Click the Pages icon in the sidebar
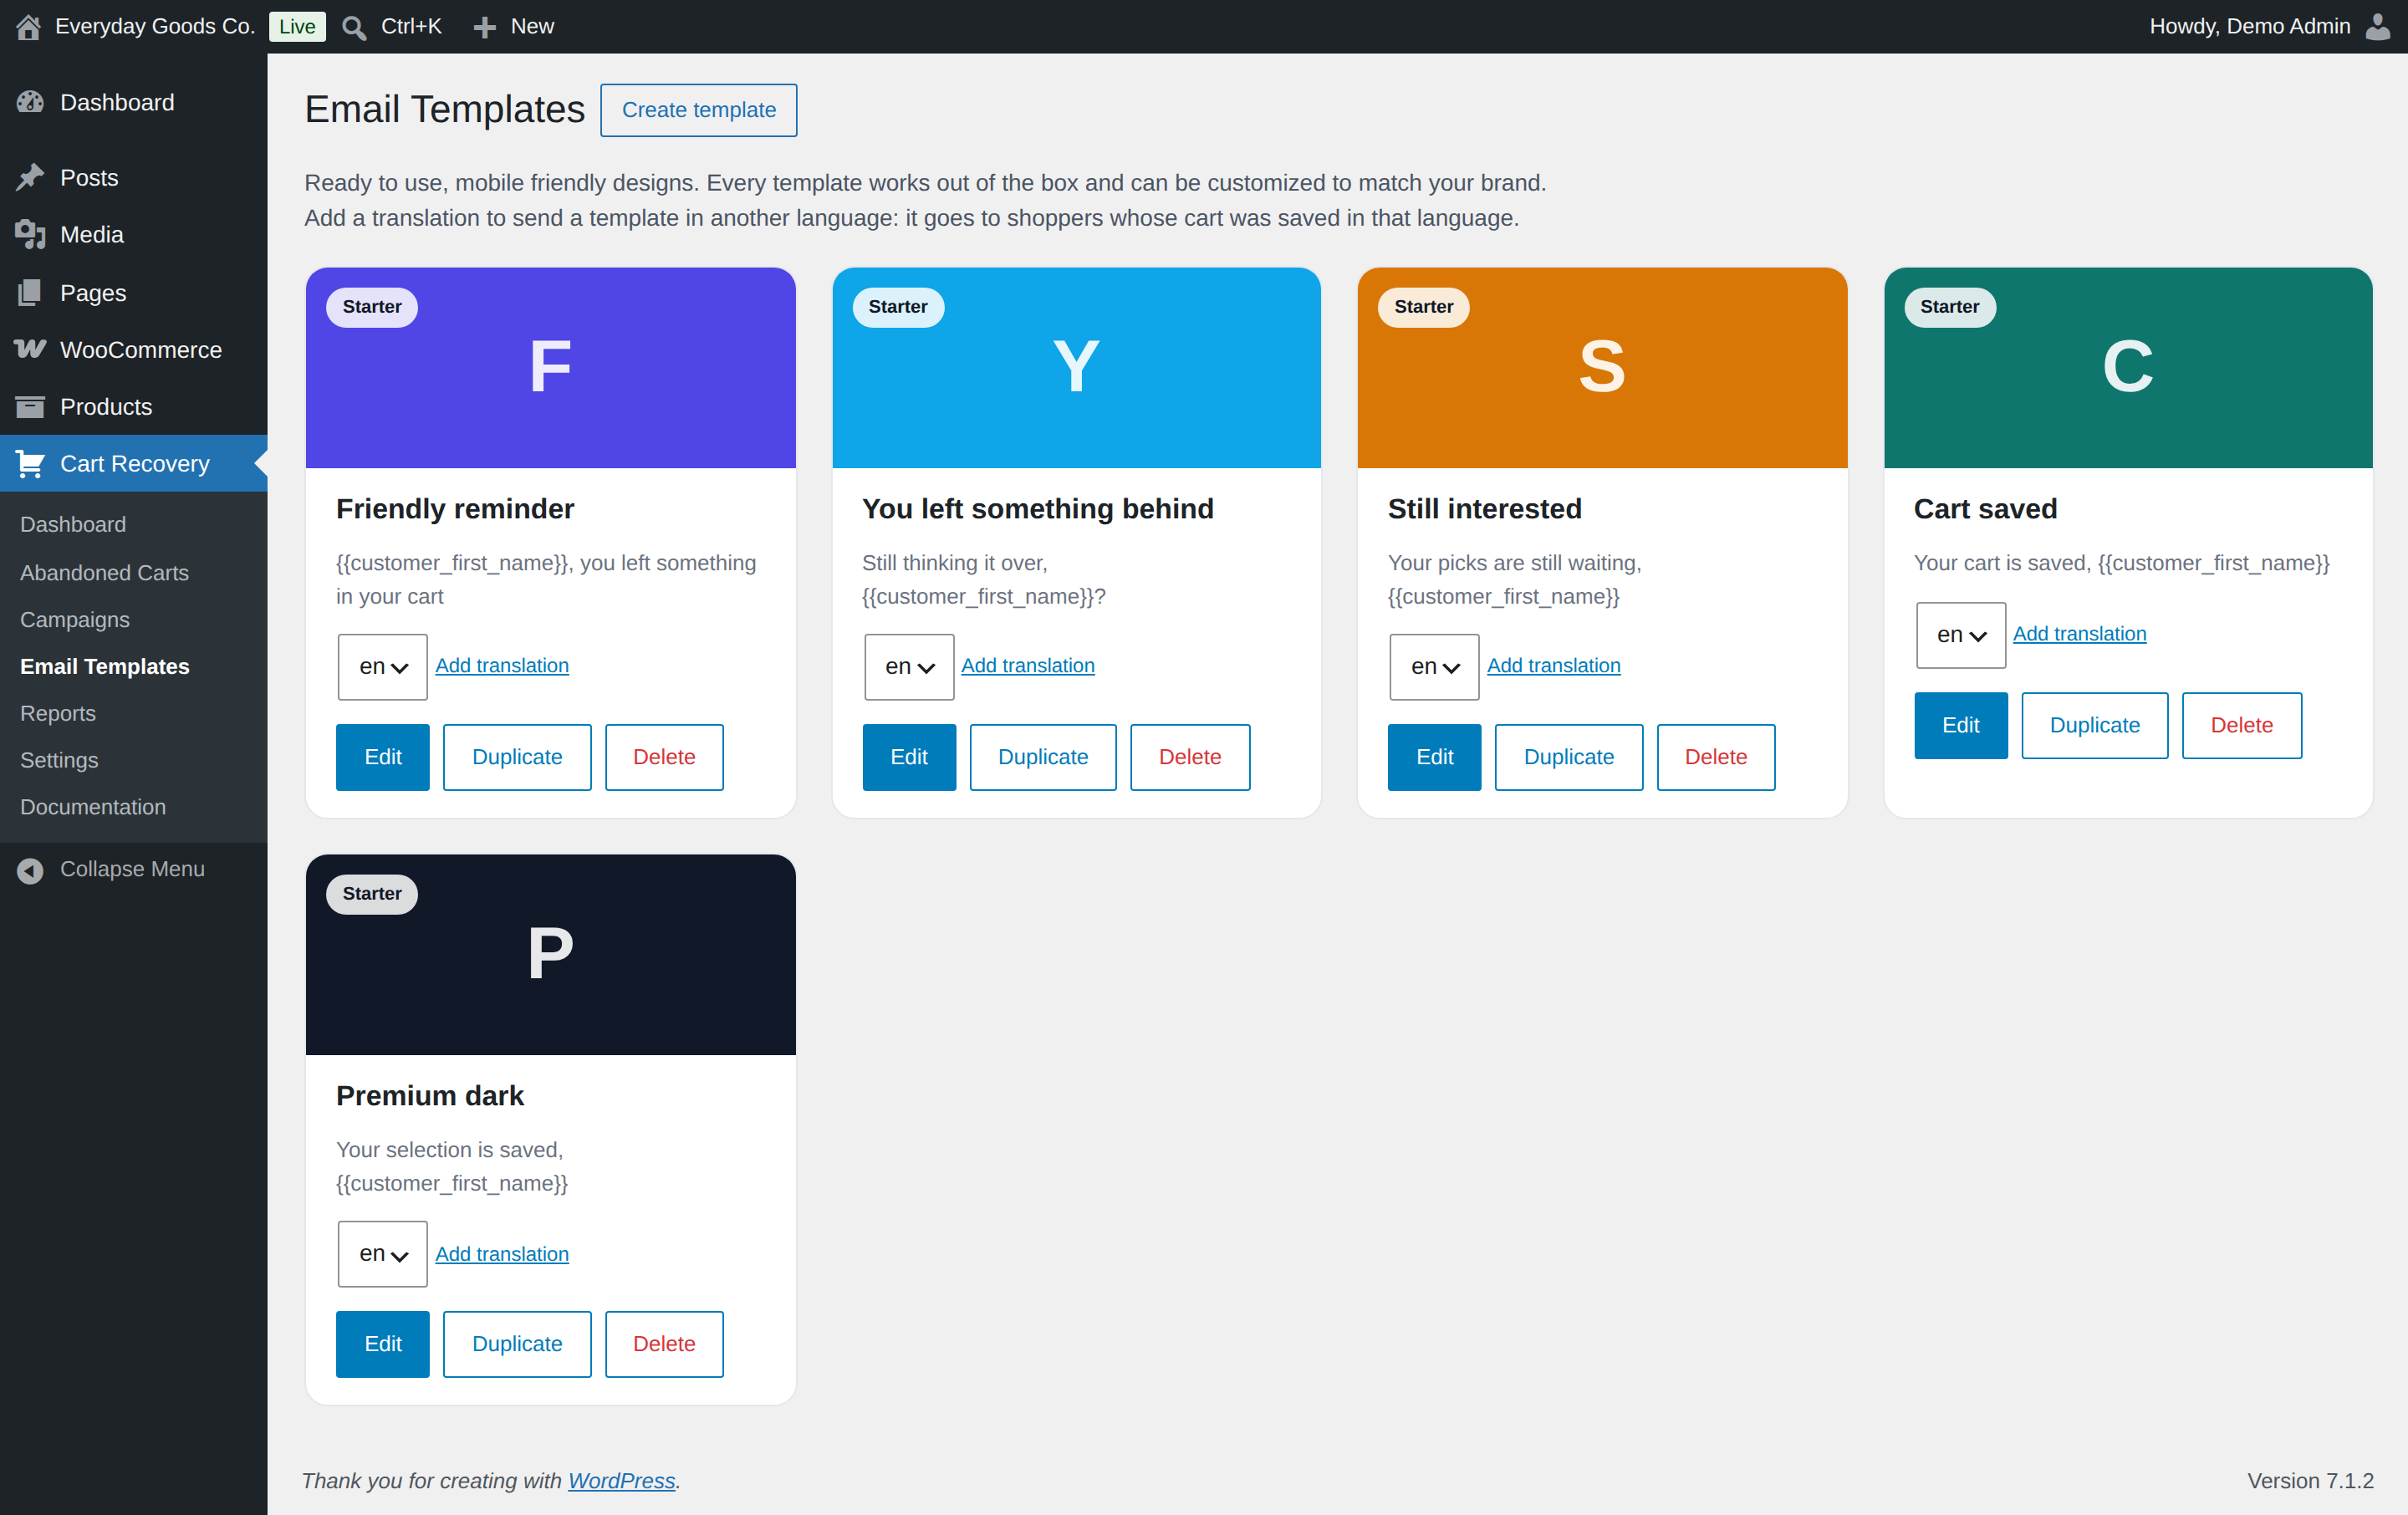This screenshot has height=1515, width=2408. pos(30,292)
